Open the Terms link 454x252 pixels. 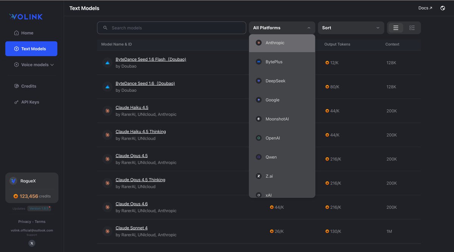tap(40, 222)
